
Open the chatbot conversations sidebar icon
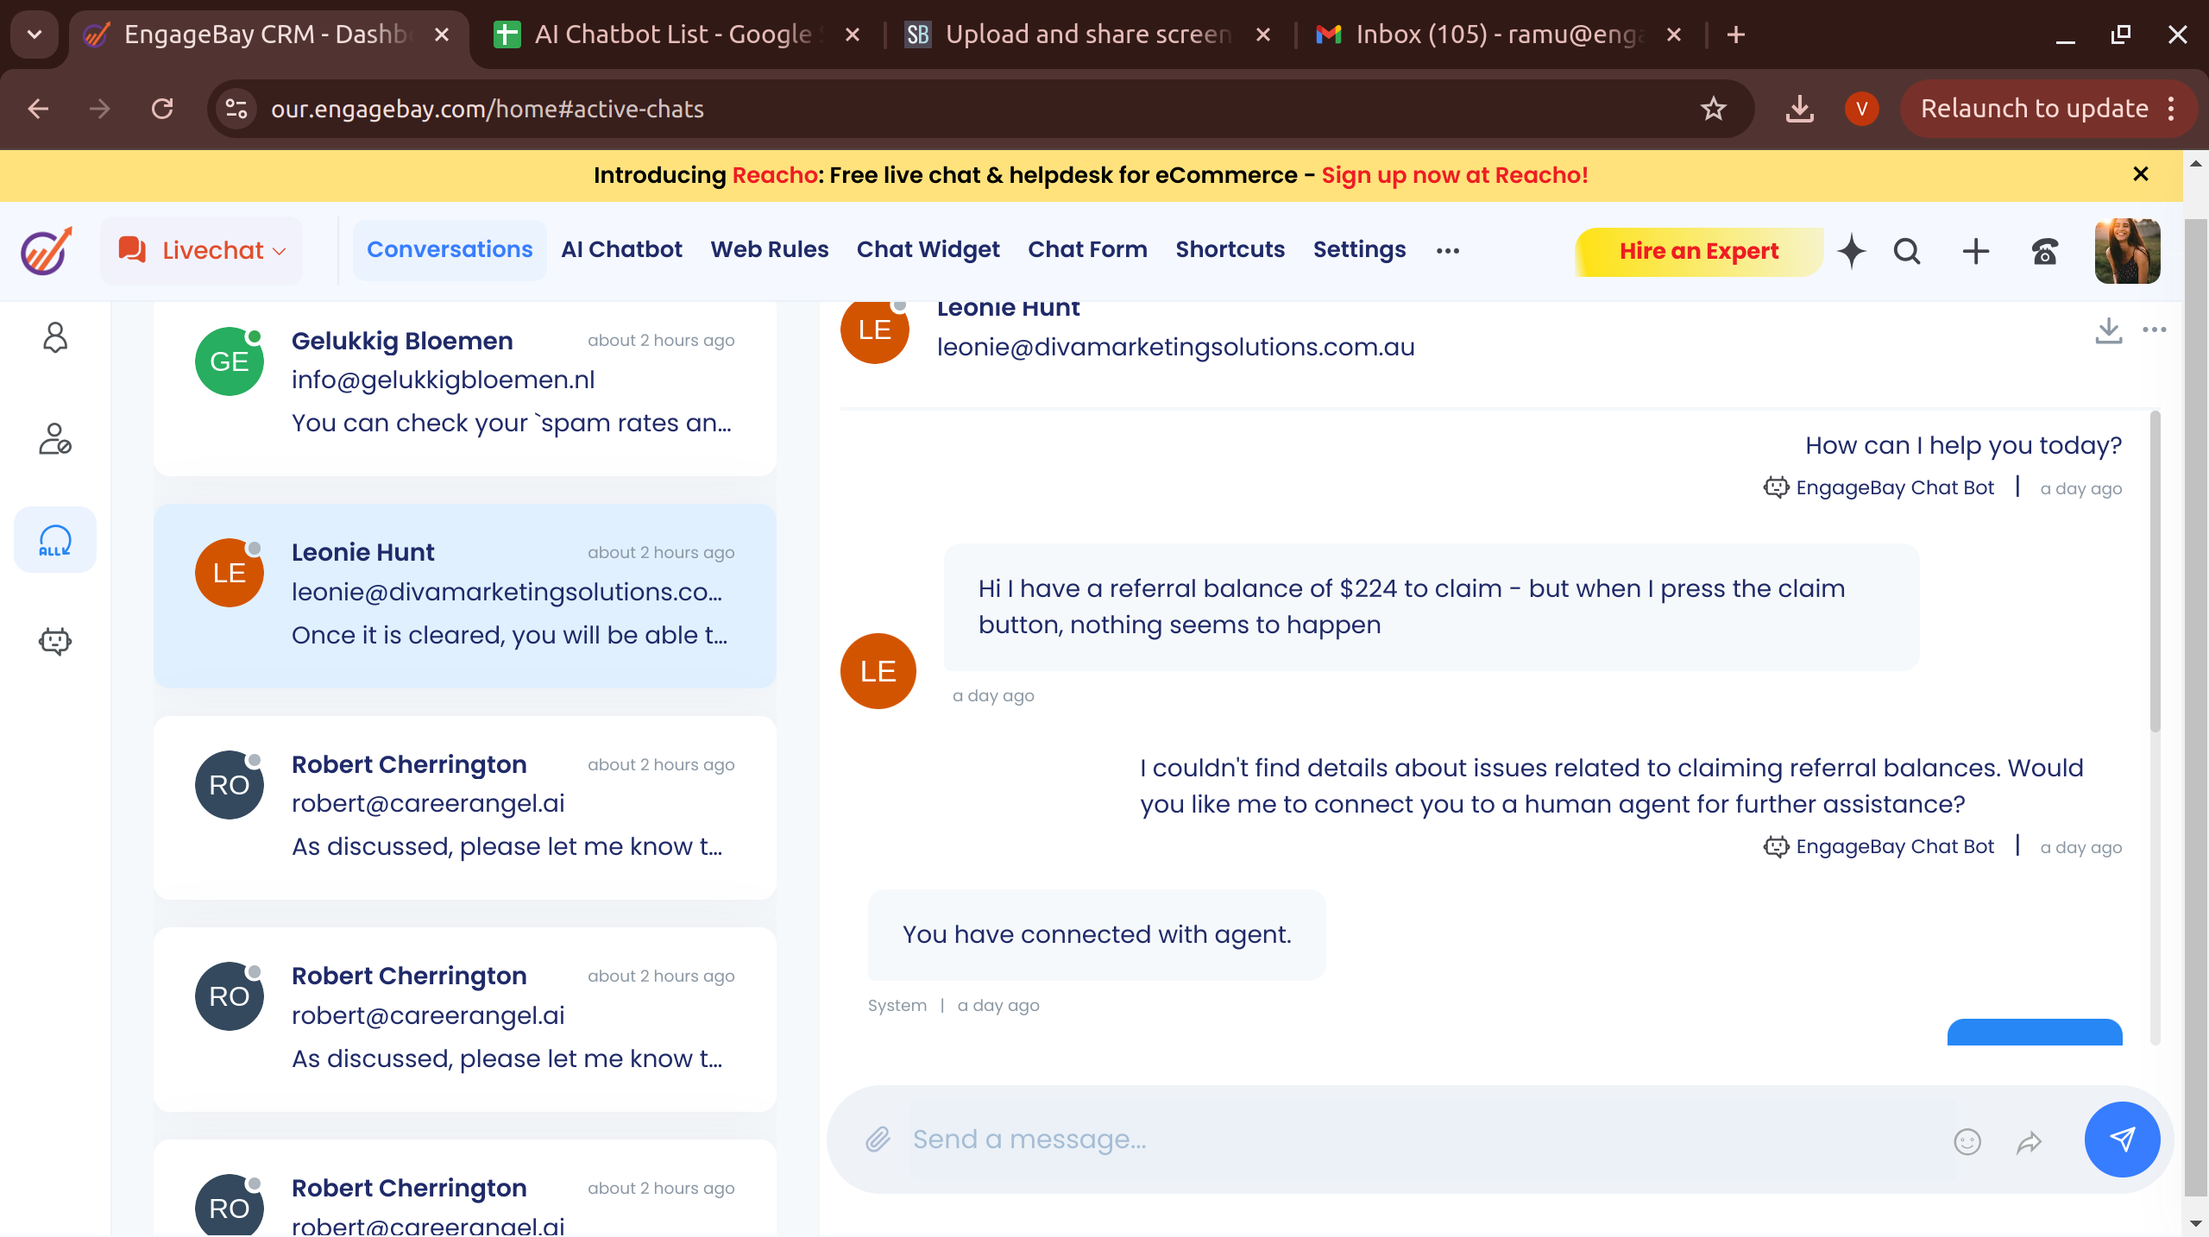[x=55, y=641]
